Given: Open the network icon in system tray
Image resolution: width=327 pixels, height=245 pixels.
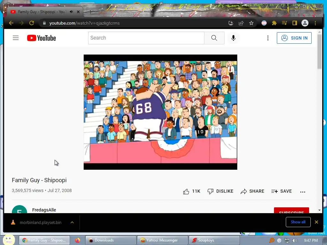Looking at the screenshot, I should pos(287,241).
